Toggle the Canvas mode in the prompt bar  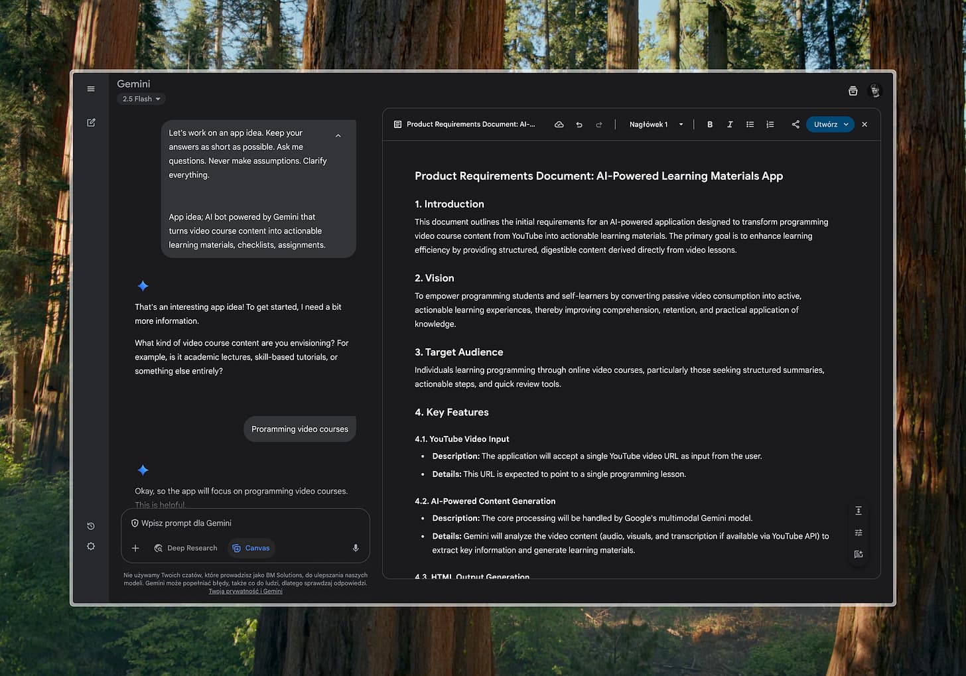click(251, 547)
